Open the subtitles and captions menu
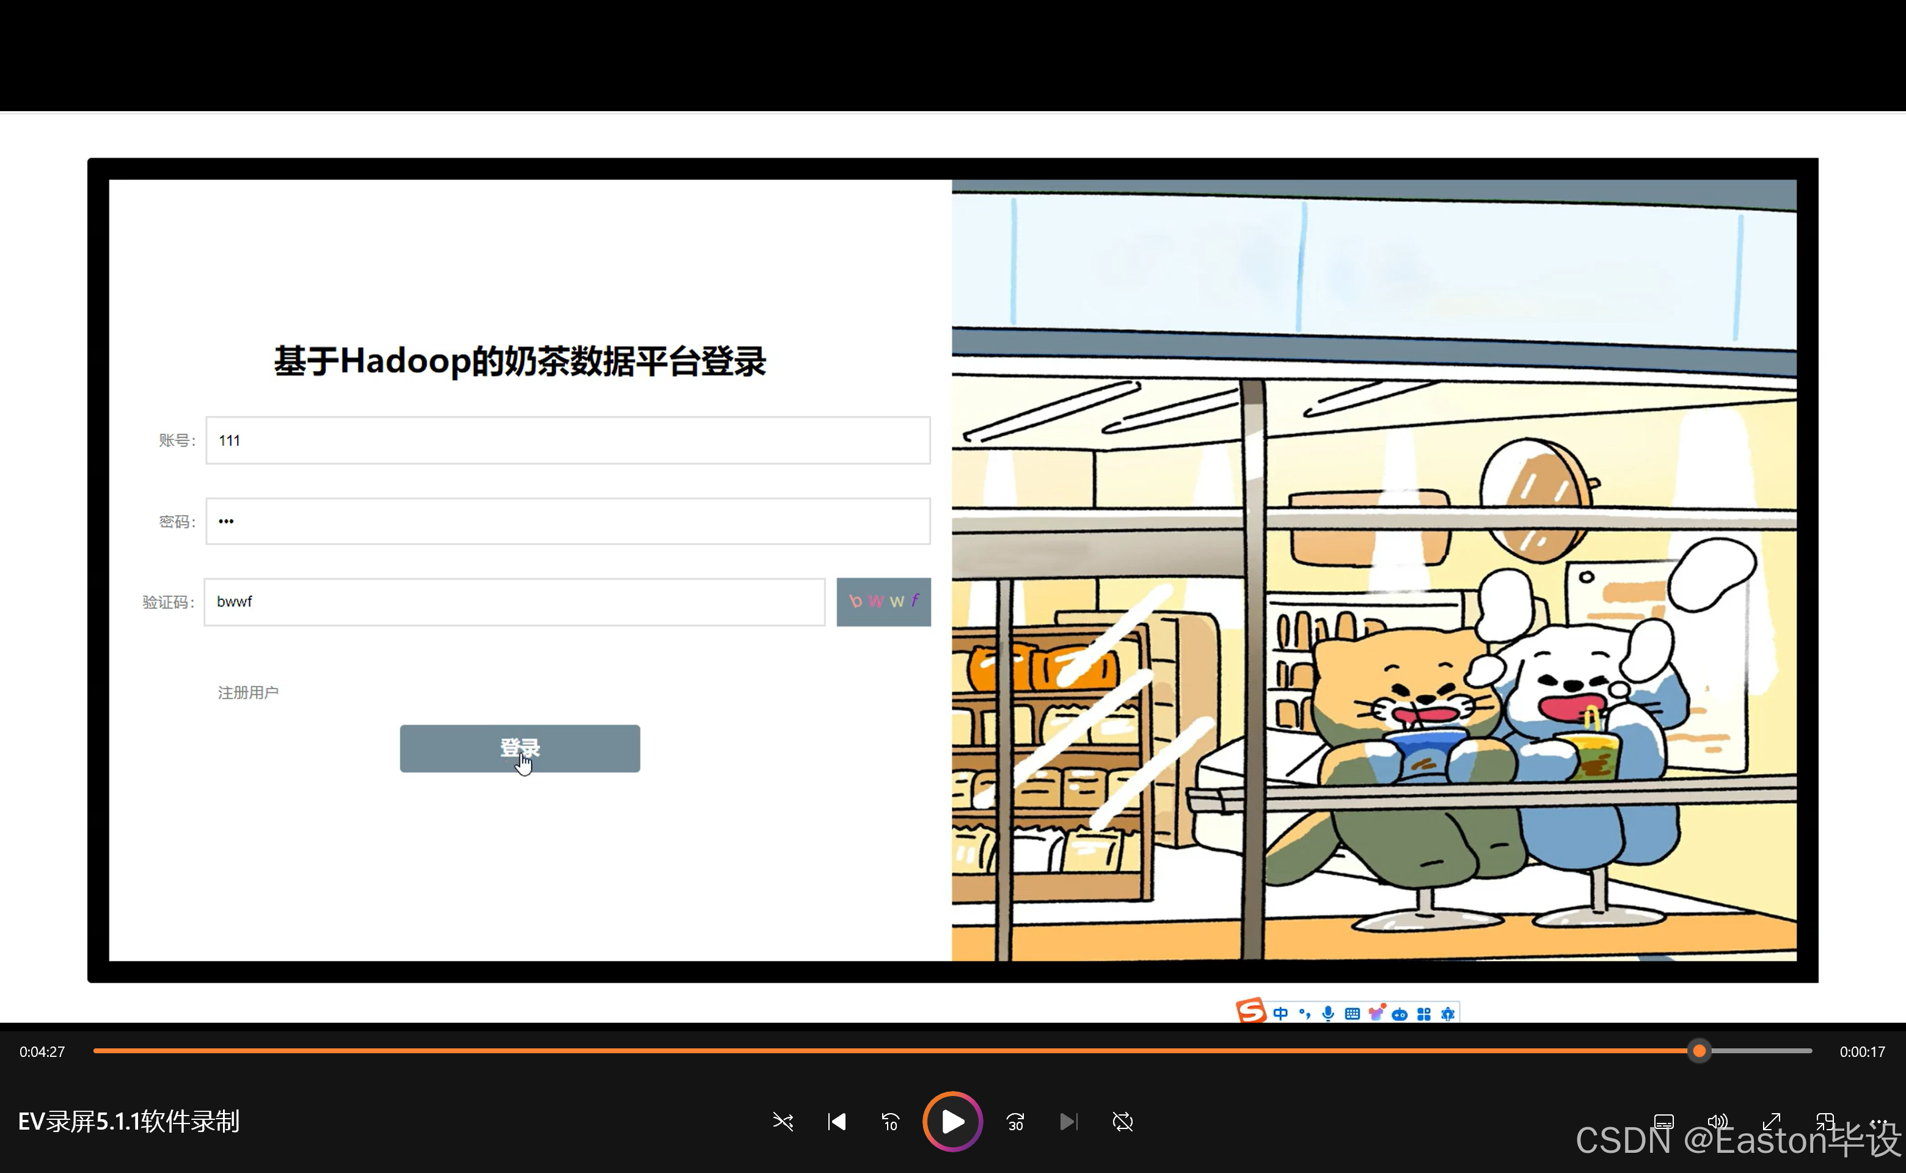Image resolution: width=1906 pixels, height=1173 pixels. [1664, 1122]
